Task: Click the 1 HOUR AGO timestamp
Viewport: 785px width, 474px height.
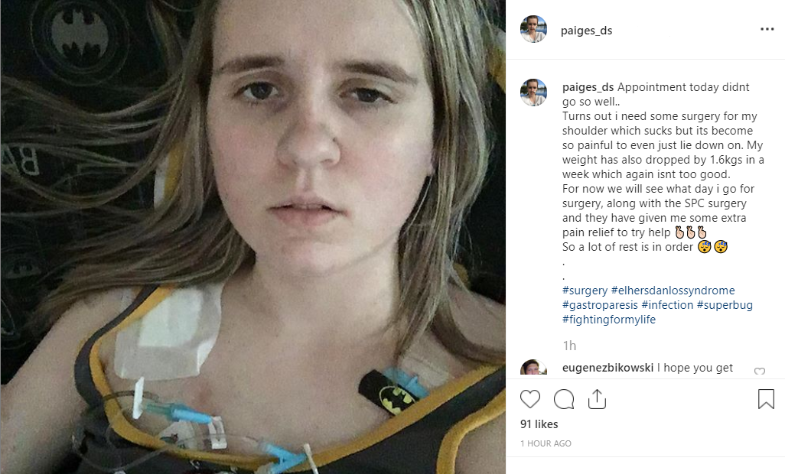Action: click(x=546, y=443)
